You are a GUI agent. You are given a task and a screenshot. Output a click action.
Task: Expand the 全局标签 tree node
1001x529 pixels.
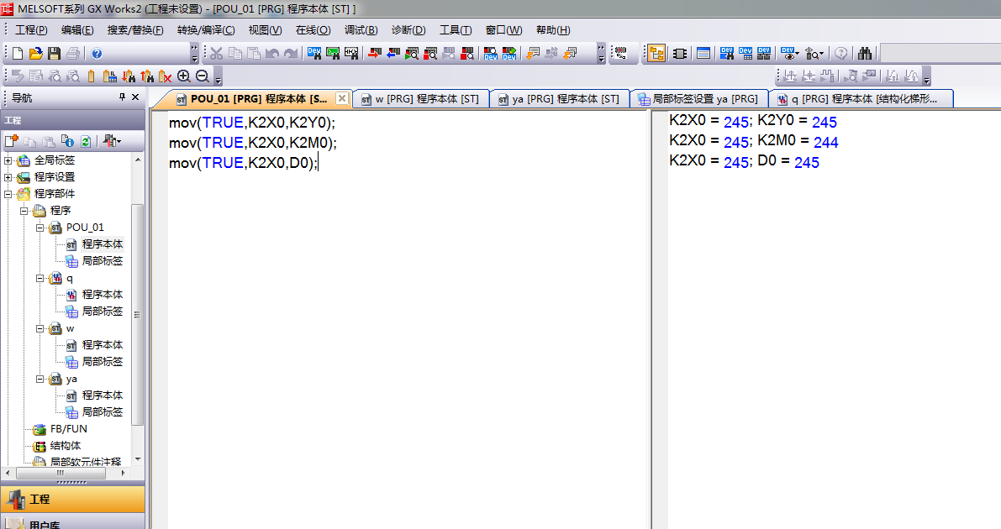click(8, 160)
